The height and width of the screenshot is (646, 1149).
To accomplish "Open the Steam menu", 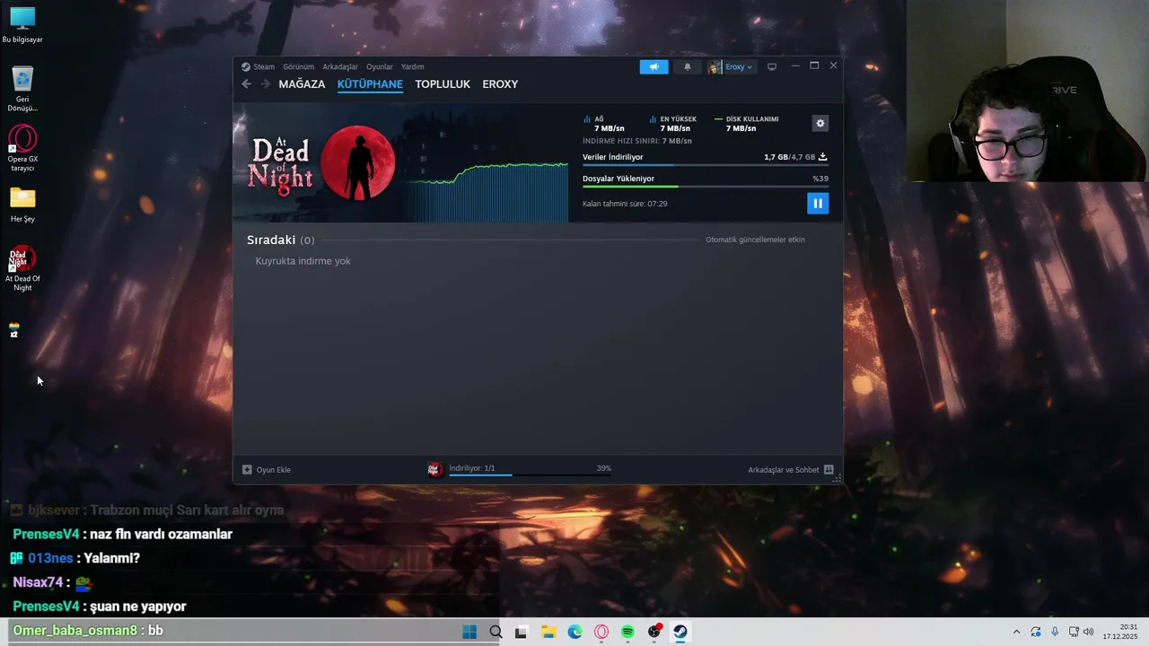I will [264, 66].
